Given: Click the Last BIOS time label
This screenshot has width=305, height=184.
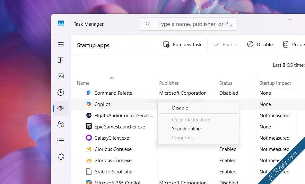Looking at the screenshot, I should pos(289,65).
